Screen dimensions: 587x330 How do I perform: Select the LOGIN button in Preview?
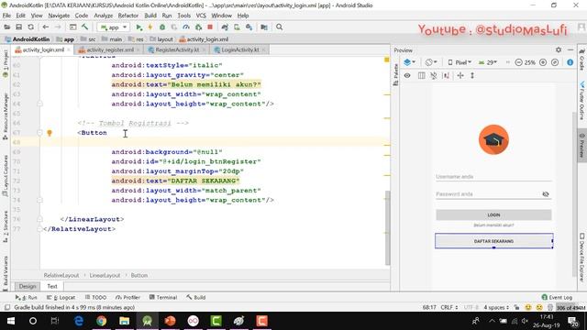[493, 215]
